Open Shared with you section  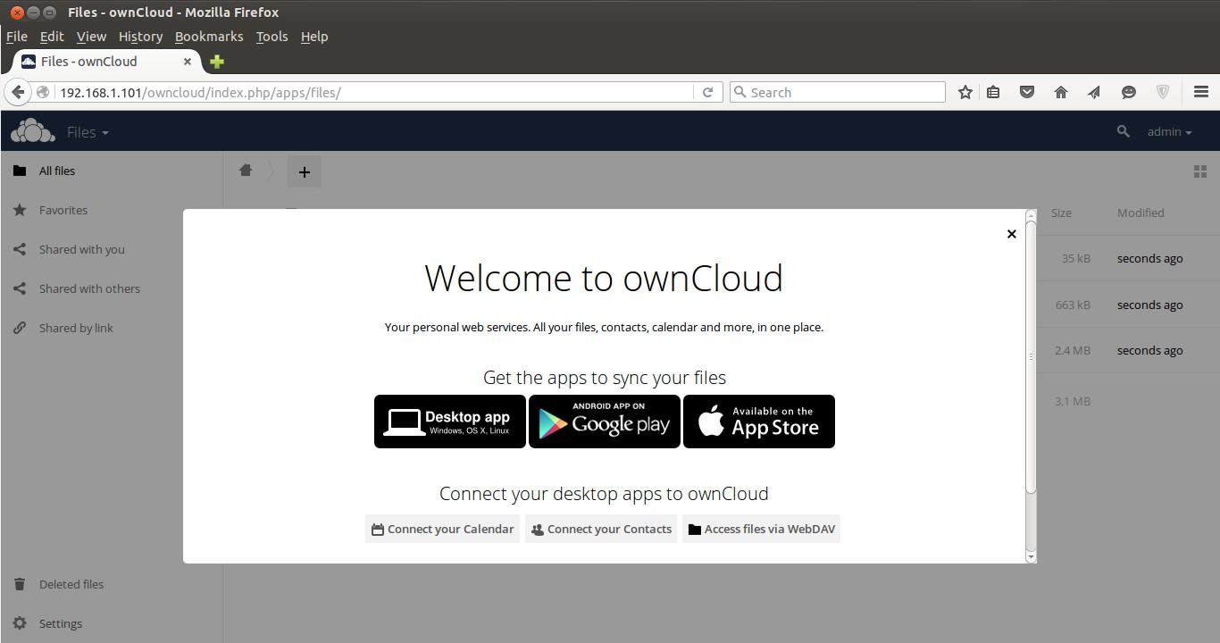point(112,249)
